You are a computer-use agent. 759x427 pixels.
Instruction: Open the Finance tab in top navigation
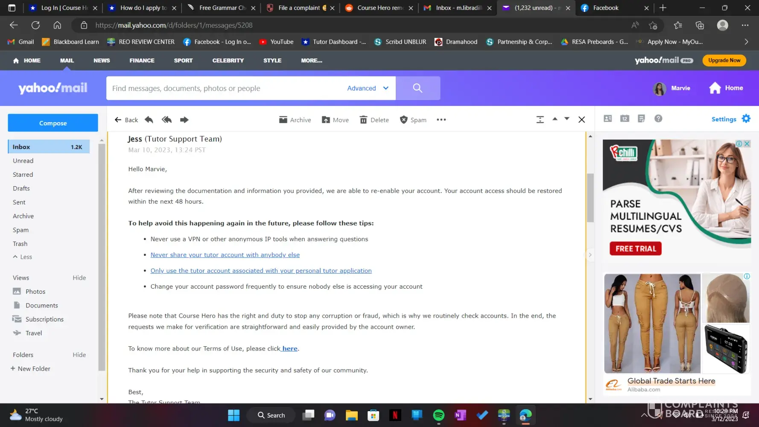point(142,61)
